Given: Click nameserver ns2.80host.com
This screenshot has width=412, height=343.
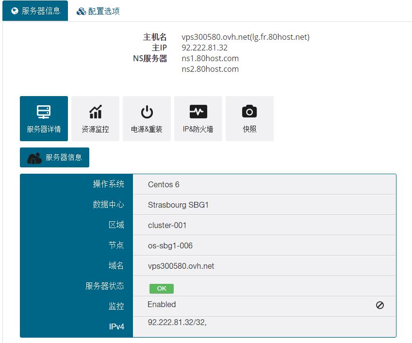Looking at the screenshot, I should coord(210,69).
